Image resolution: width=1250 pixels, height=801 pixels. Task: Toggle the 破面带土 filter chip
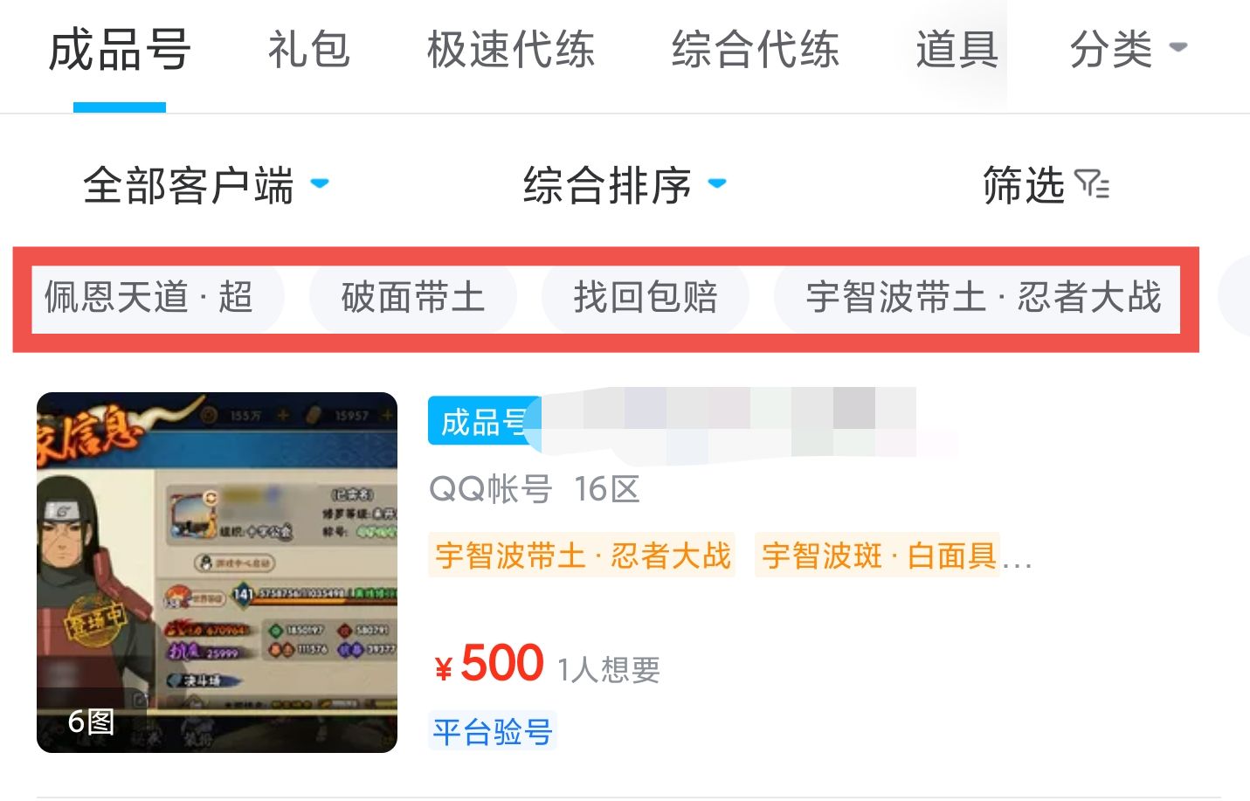coord(412,297)
